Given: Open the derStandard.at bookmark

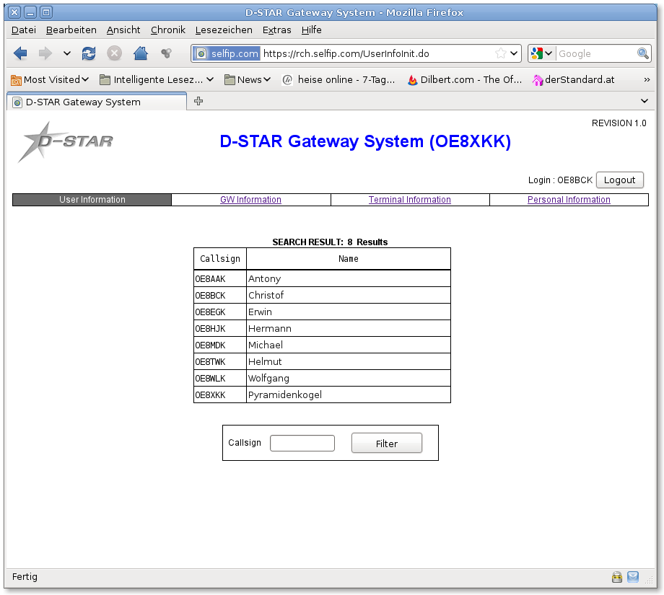Looking at the screenshot, I should [573, 79].
